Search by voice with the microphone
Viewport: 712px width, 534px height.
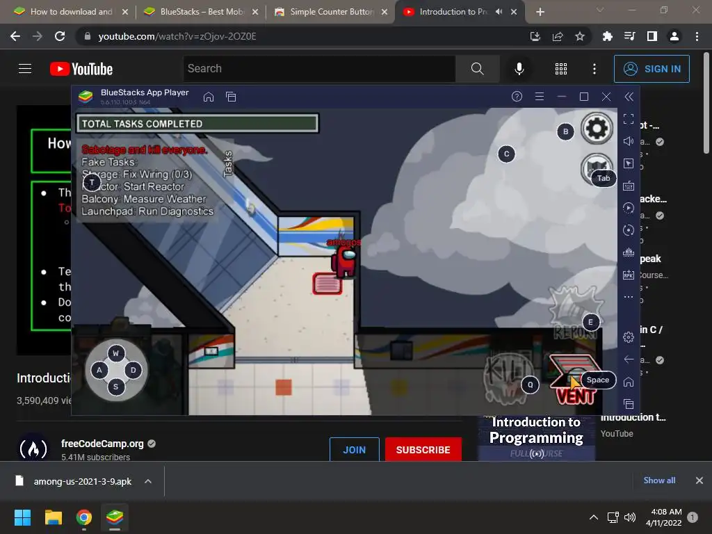(519, 69)
